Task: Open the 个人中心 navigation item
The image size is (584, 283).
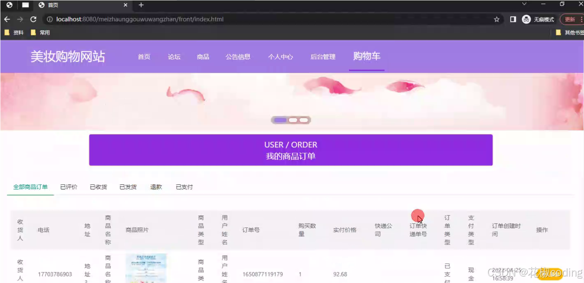Action: (x=280, y=57)
